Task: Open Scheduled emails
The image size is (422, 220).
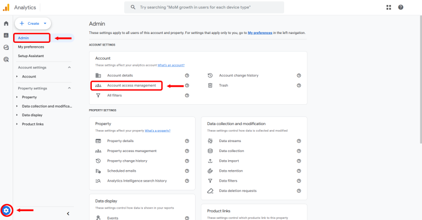Action: click(121, 171)
